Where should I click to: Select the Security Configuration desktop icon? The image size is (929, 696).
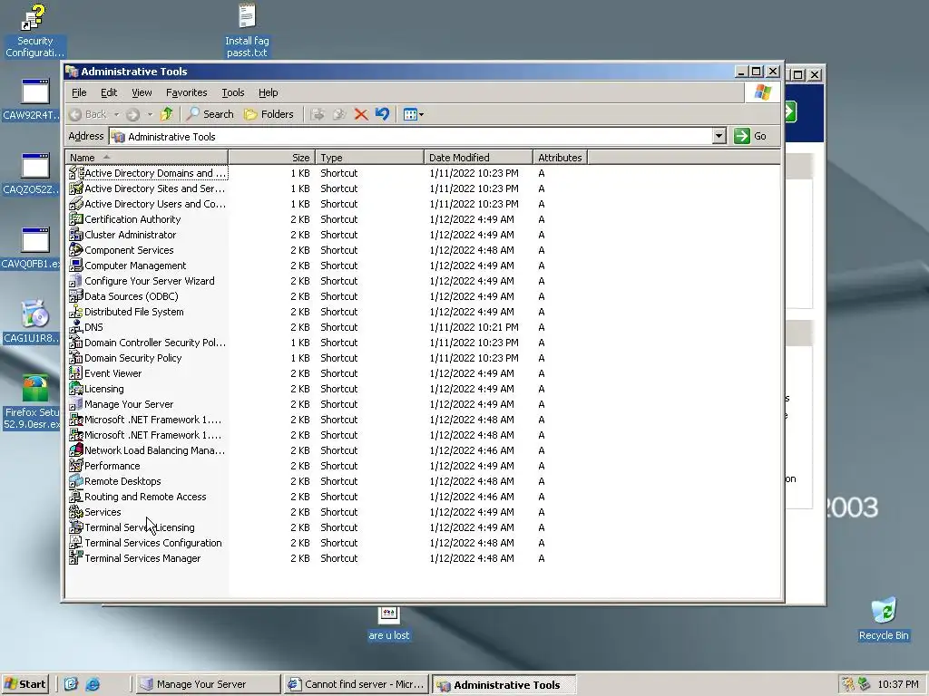[x=34, y=31]
